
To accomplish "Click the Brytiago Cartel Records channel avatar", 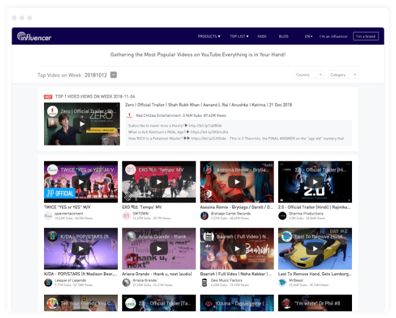I will pos(204,216).
